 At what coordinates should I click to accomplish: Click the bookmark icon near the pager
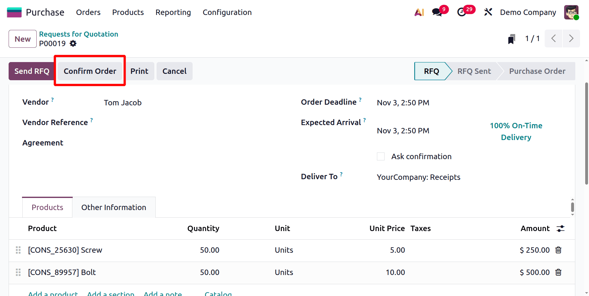511,39
